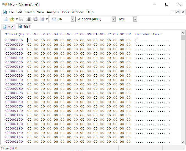Open a disk using the hard drive icon
The width and height of the screenshot is (186, 151).
(35, 19)
